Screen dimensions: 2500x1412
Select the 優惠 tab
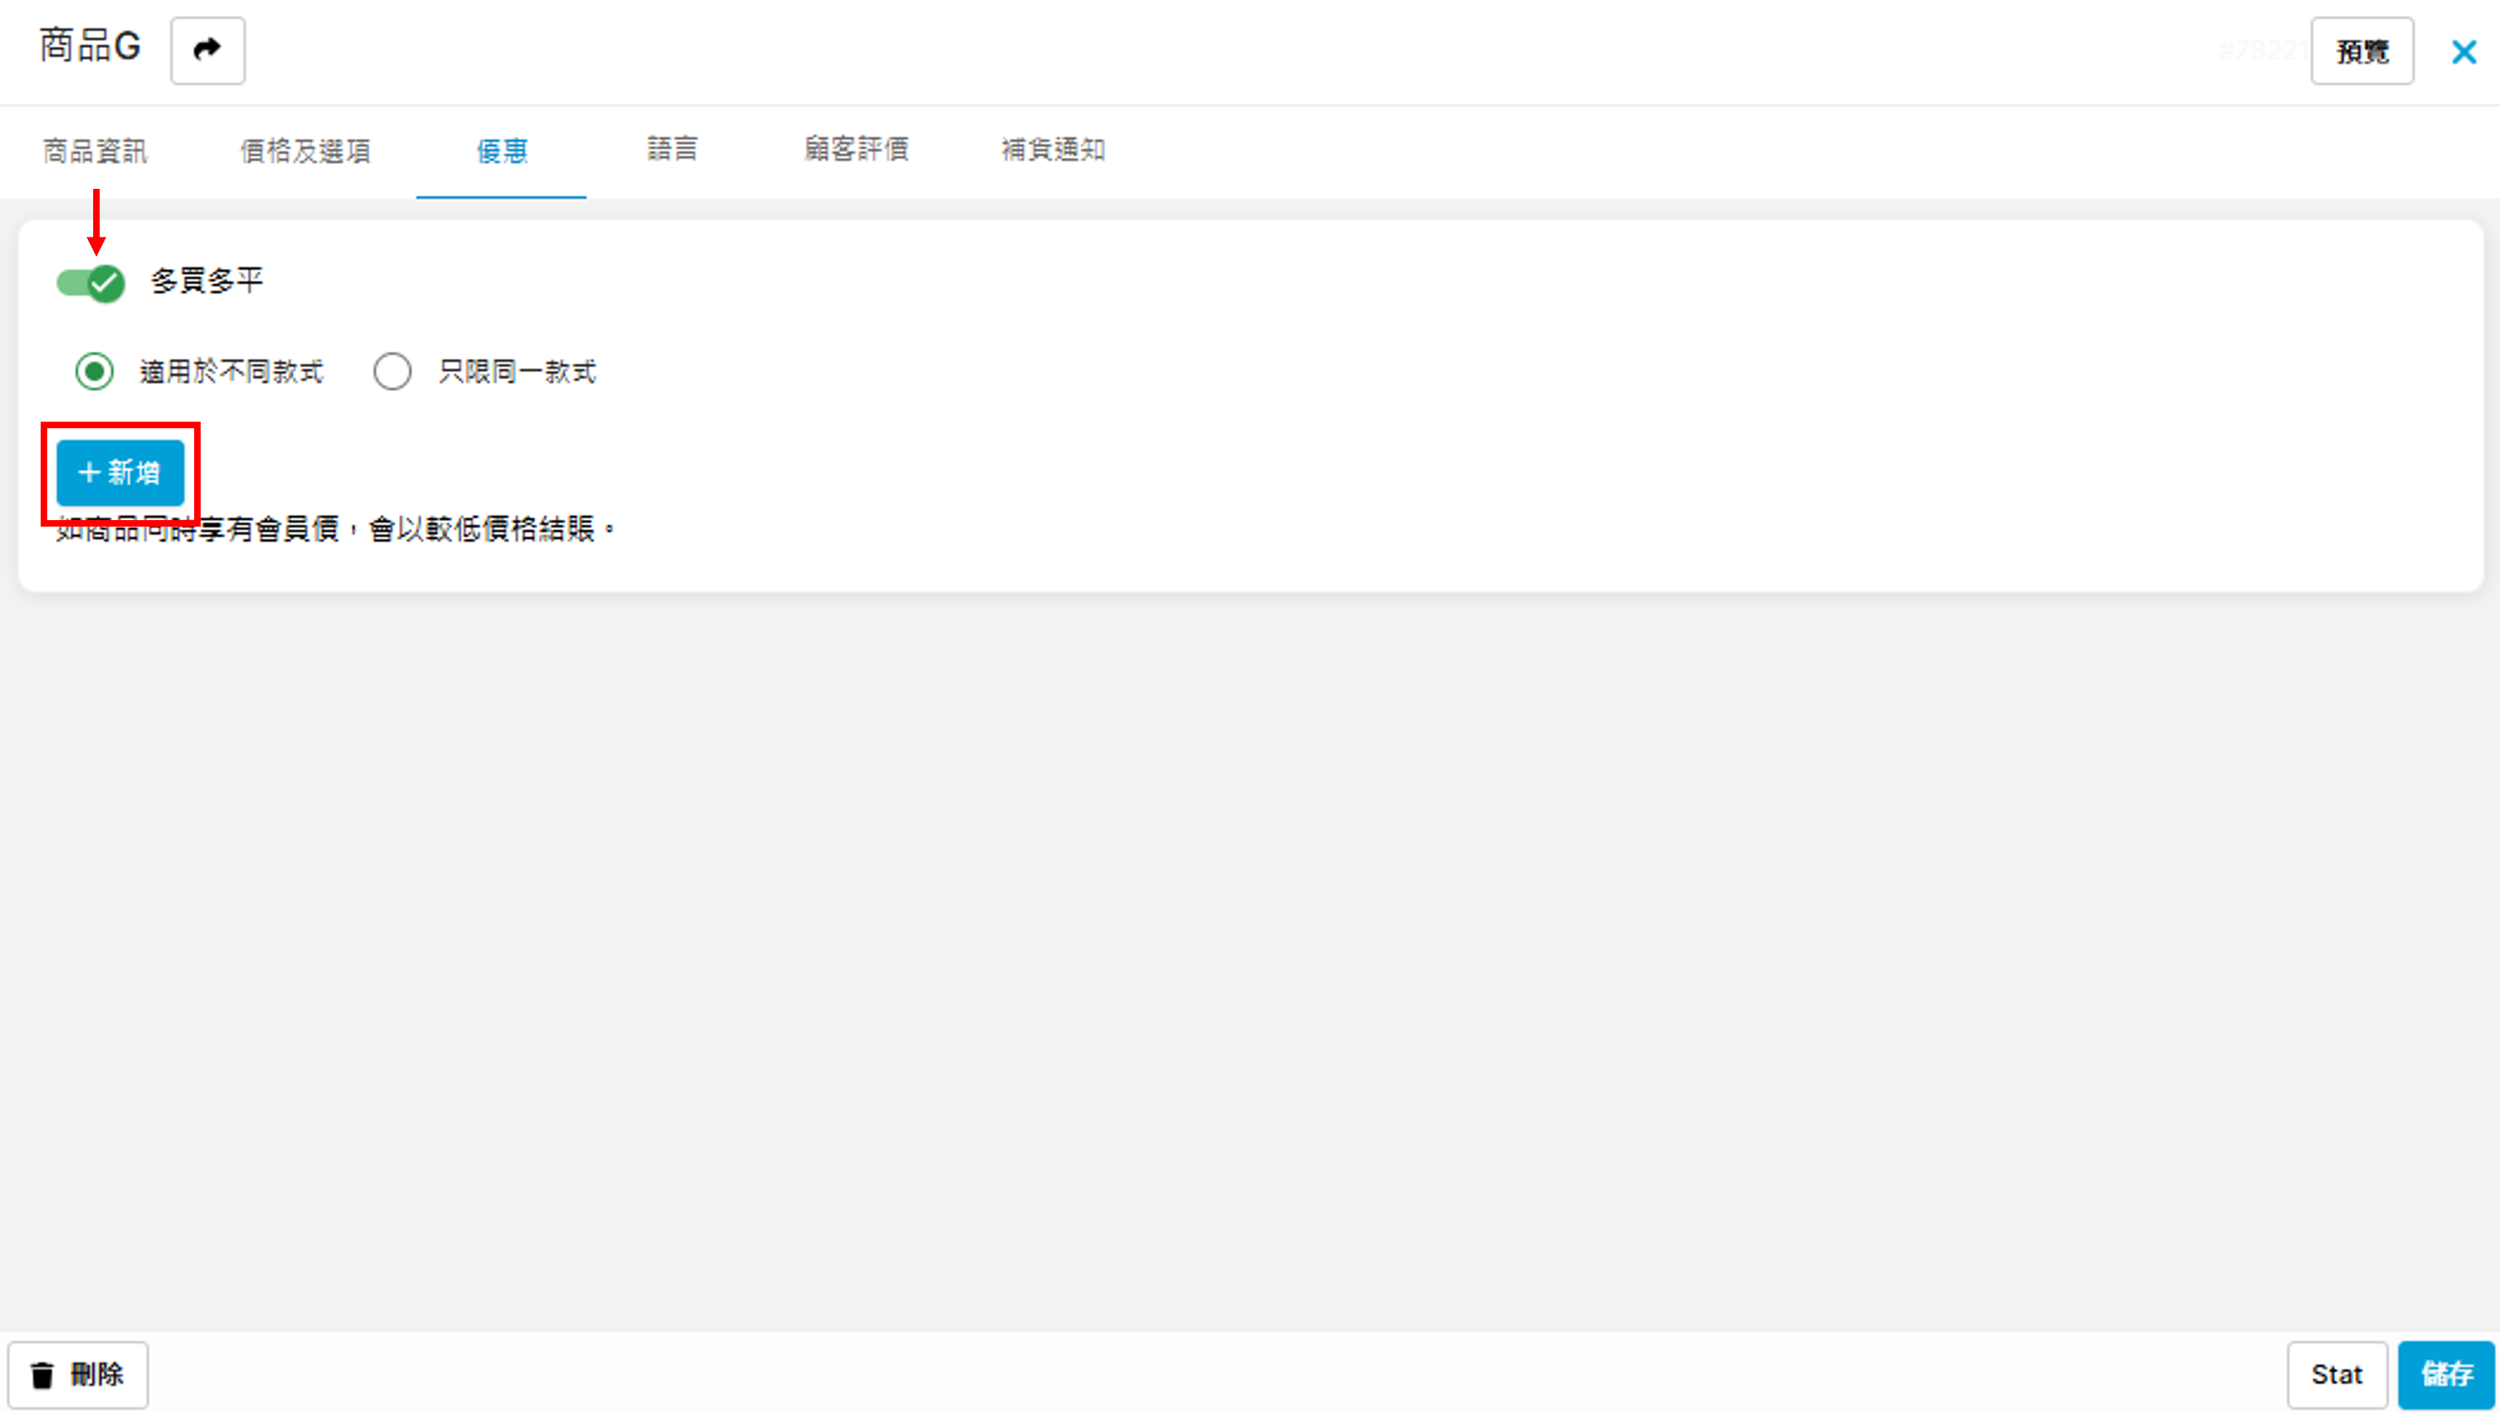(x=501, y=150)
